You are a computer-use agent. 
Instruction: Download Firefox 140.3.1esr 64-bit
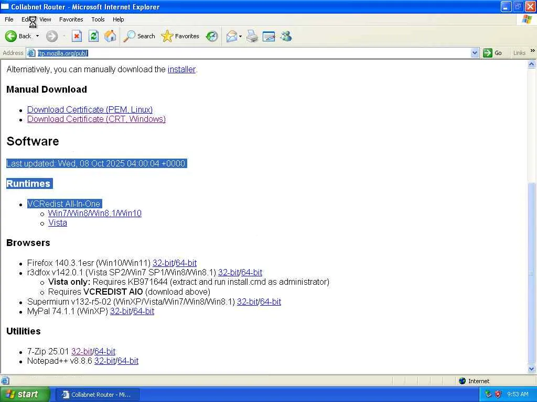pos(186,263)
